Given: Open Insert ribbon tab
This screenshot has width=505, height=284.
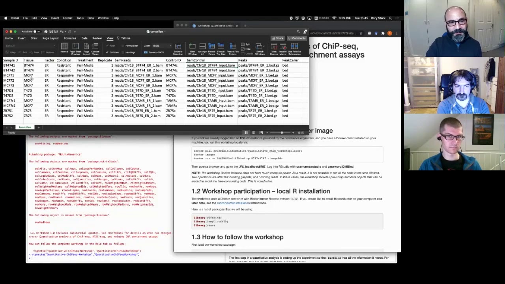Looking at the screenshot, I should 22,38.
